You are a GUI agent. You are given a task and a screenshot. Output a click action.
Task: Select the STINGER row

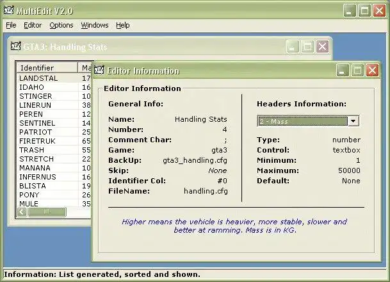(54, 96)
